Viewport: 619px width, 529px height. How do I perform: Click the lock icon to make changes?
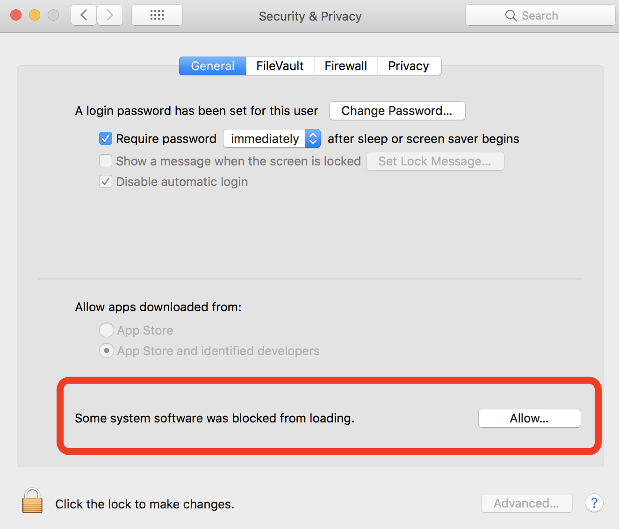(32, 501)
